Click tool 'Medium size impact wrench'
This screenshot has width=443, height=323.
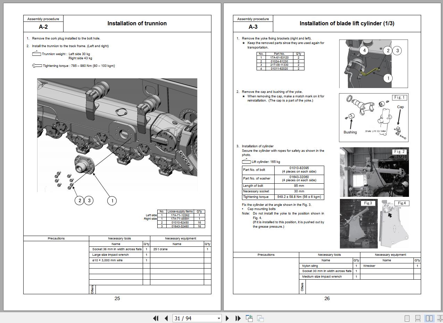tap(322, 277)
